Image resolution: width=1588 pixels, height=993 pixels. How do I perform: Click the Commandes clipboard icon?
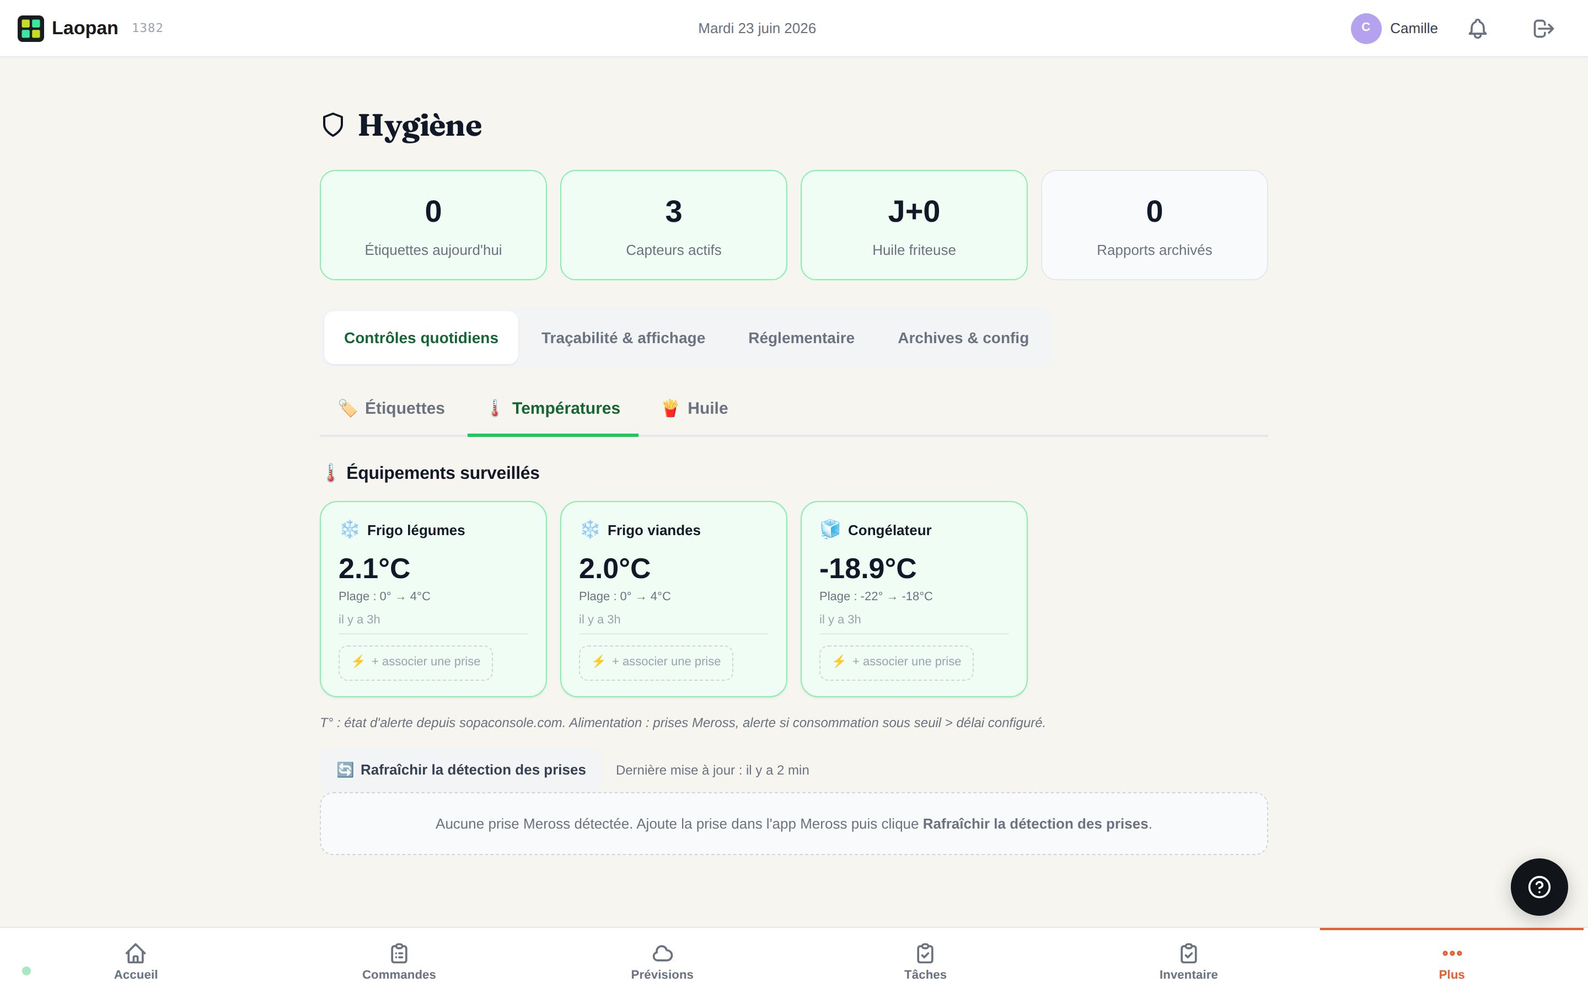coord(399,953)
